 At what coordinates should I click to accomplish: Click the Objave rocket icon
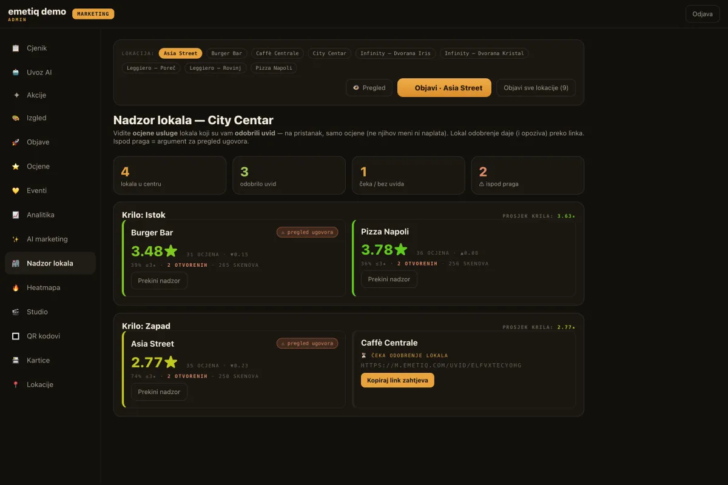[x=16, y=142]
